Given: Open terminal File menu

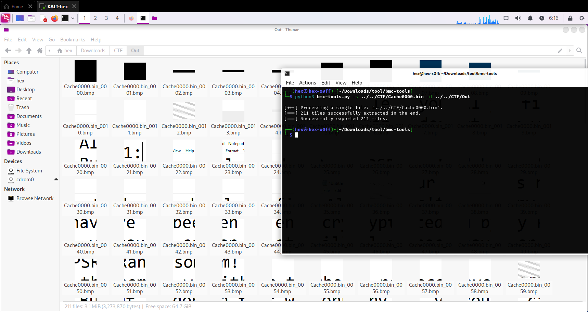Looking at the screenshot, I should (x=290, y=83).
